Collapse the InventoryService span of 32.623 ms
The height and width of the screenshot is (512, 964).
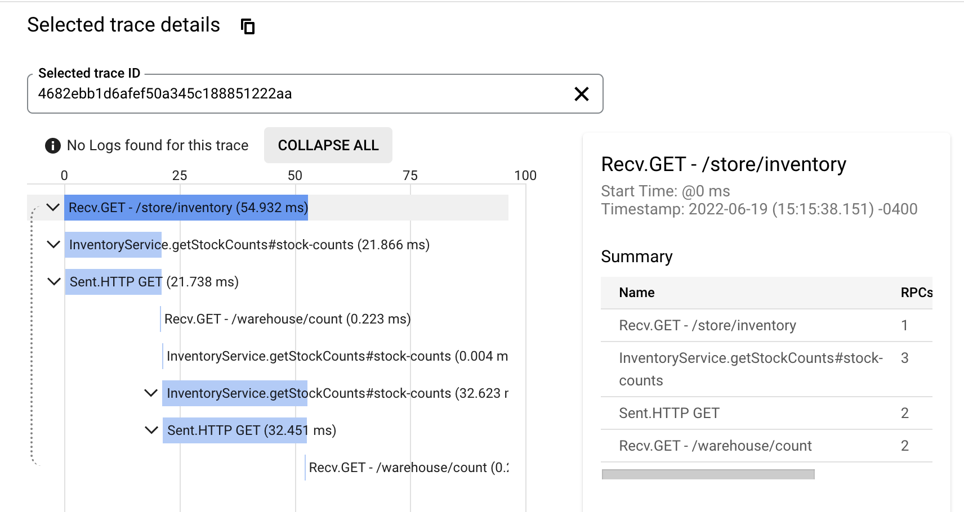pyautogui.click(x=151, y=393)
